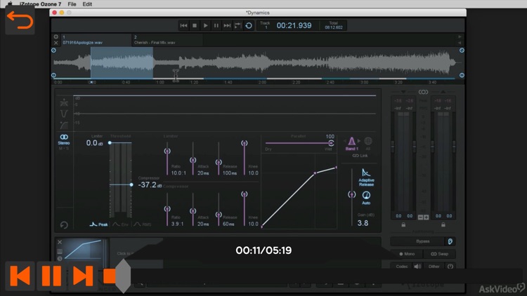
Task: Click the top-left waveform corner handle
Action: coord(54,51)
